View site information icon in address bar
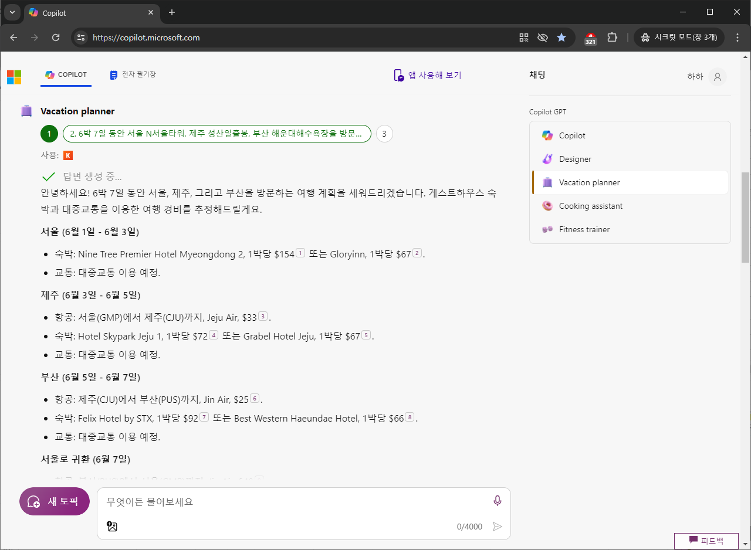Image resolution: width=751 pixels, height=550 pixels. [82, 38]
